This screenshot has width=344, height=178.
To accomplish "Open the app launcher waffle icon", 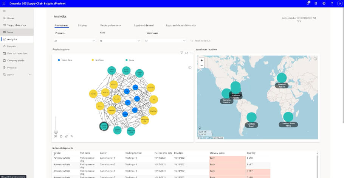I will point(4,3).
